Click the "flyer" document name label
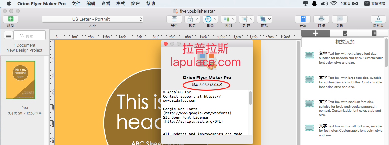This screenshot has height=145, width=389. point(25,107)
